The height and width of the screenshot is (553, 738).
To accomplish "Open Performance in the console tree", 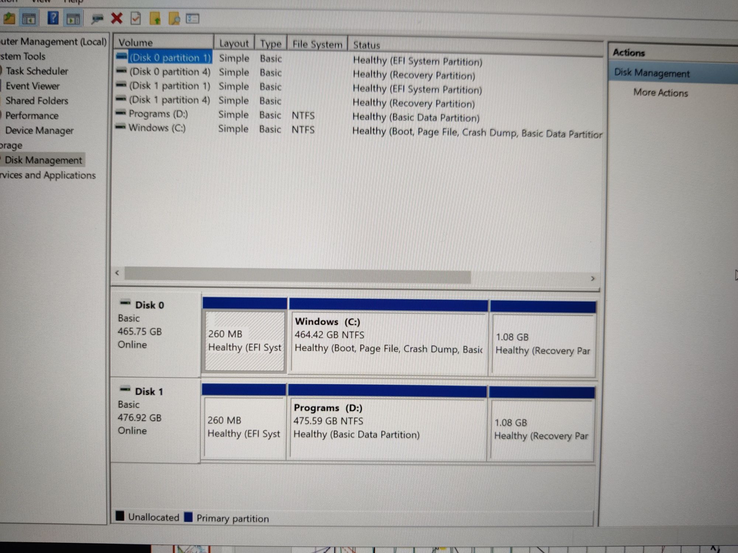I will pyautogui.click(x=32, y=115).
